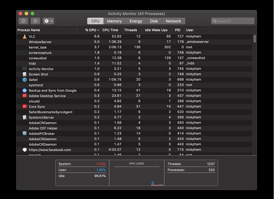Viewport: 274px width, 199px height.
Task: Select the https://www.facebook.com process name
Action: (50, 150)
